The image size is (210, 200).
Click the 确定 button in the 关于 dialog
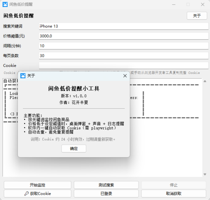click(74, 149)
